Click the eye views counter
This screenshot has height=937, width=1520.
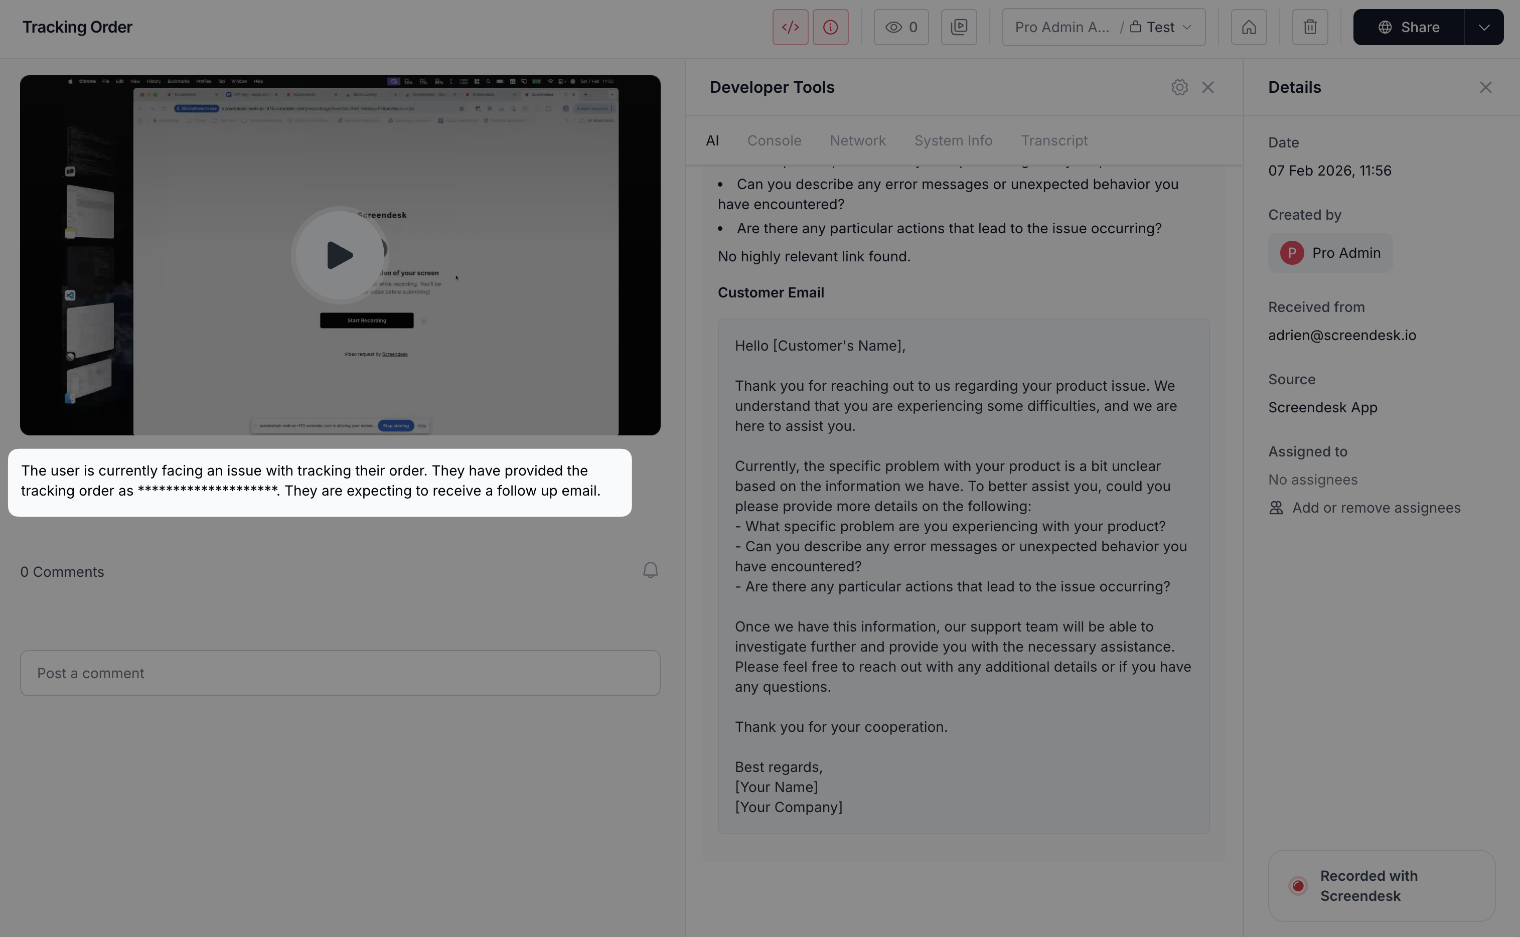pos(901,27)
